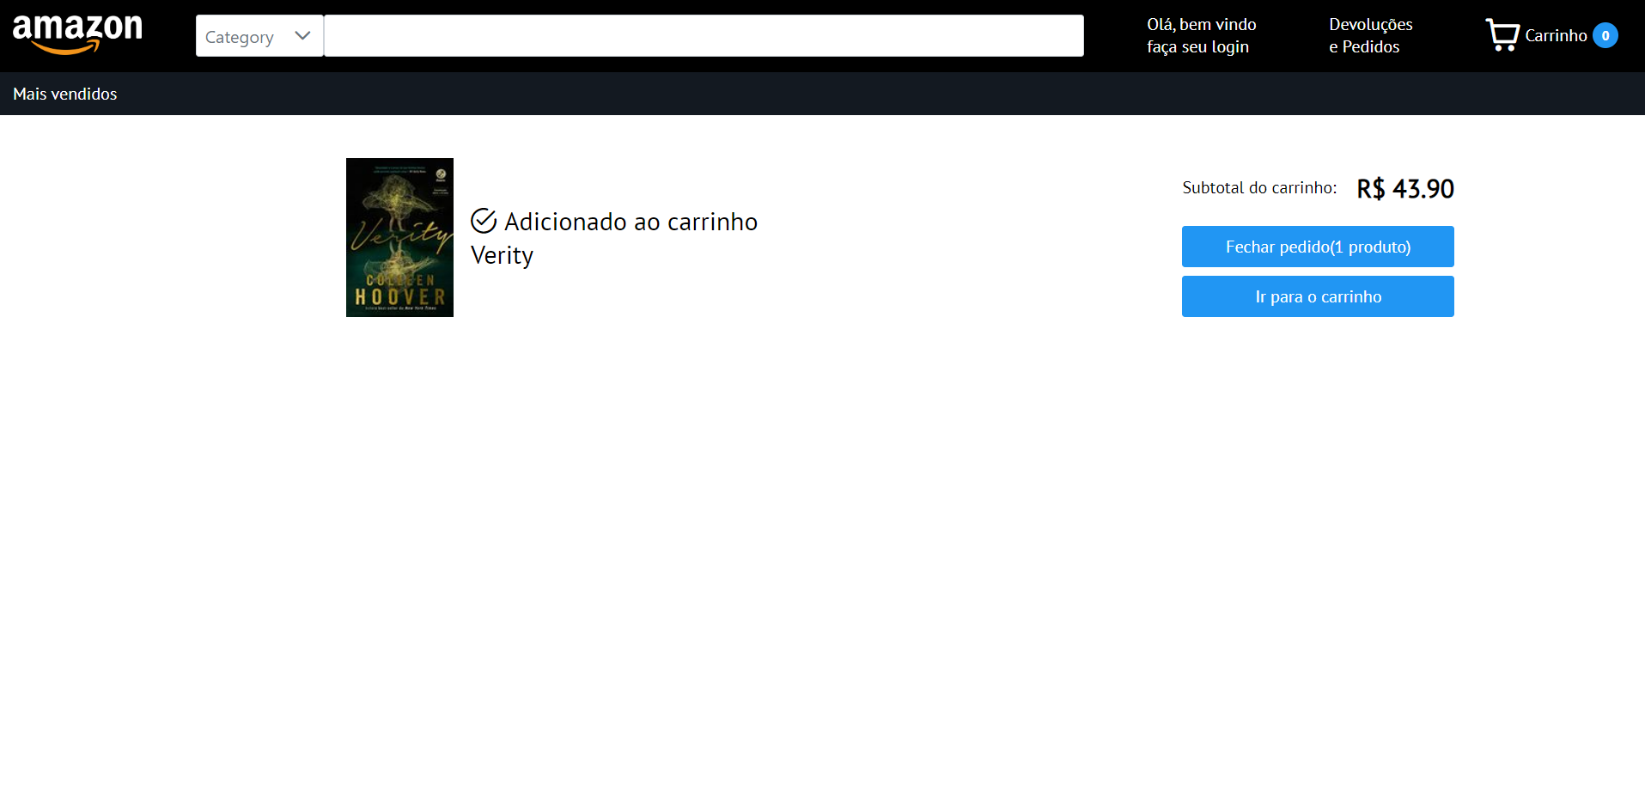Open the Verity product link

pyautogui.click(x=502, y=254)
